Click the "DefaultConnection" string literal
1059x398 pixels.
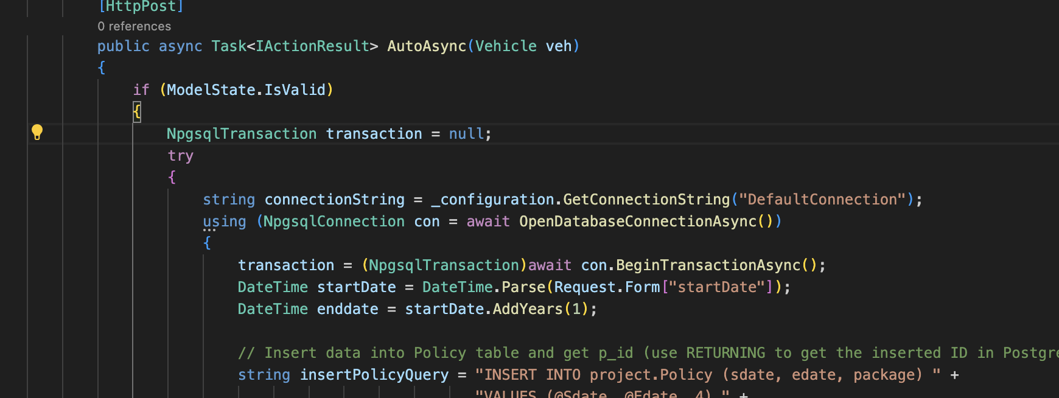822,200
